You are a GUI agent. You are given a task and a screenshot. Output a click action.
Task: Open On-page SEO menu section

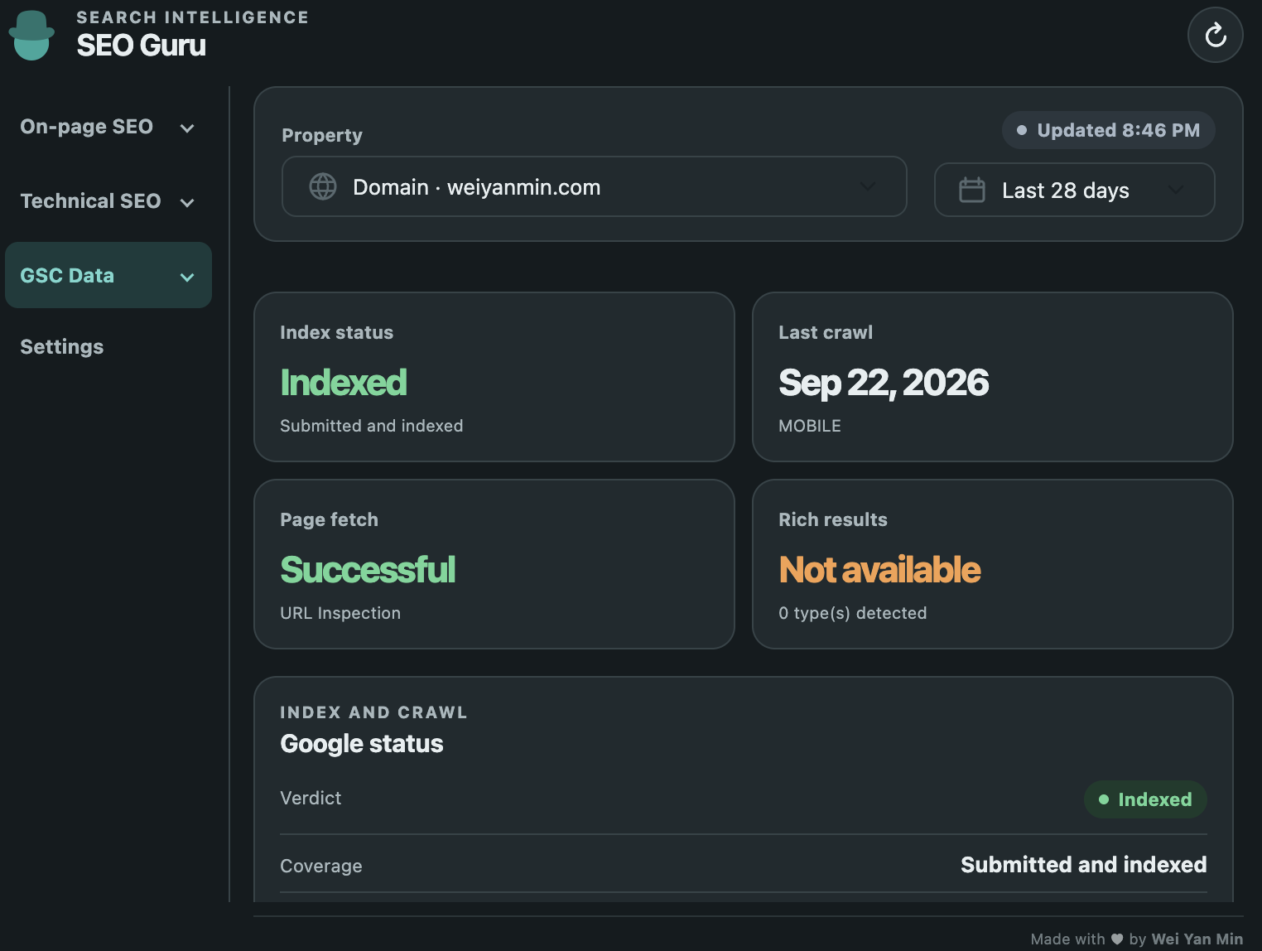(x=108, y=127)
